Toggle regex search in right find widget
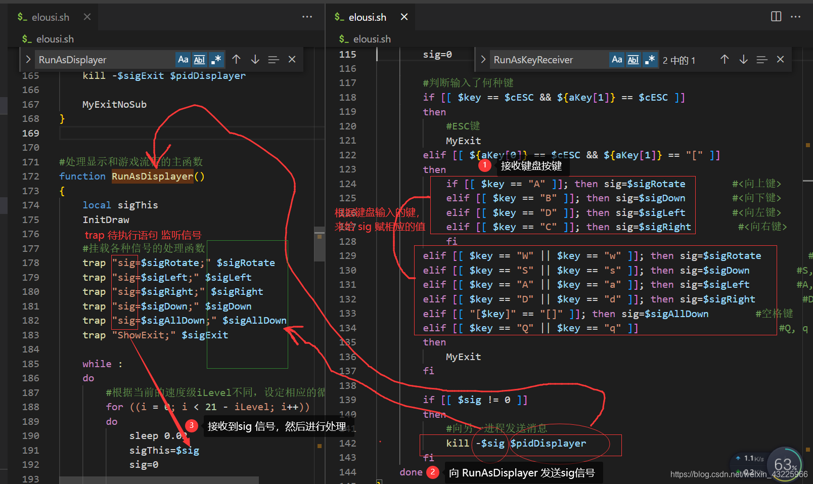The width and height of the screenshot is (813, 484). click(x=650, y=60)
